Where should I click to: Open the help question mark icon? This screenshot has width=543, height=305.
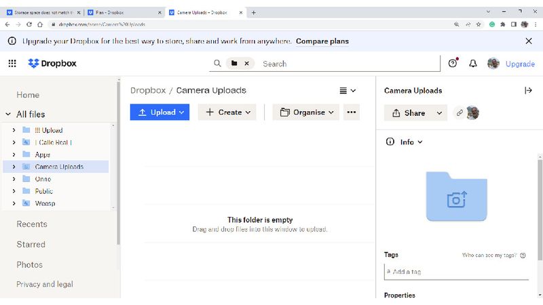(x=452, y=63)
